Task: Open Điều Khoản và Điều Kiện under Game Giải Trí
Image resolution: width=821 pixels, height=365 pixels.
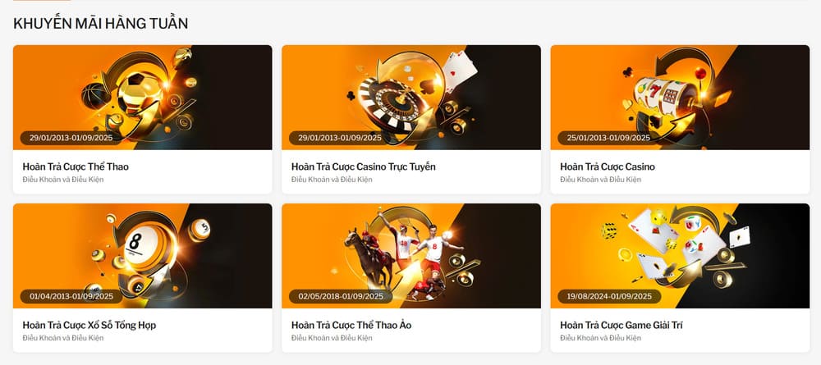Action: pos(601,338)
